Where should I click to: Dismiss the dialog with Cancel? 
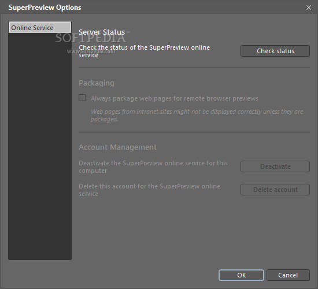(288, 275)
